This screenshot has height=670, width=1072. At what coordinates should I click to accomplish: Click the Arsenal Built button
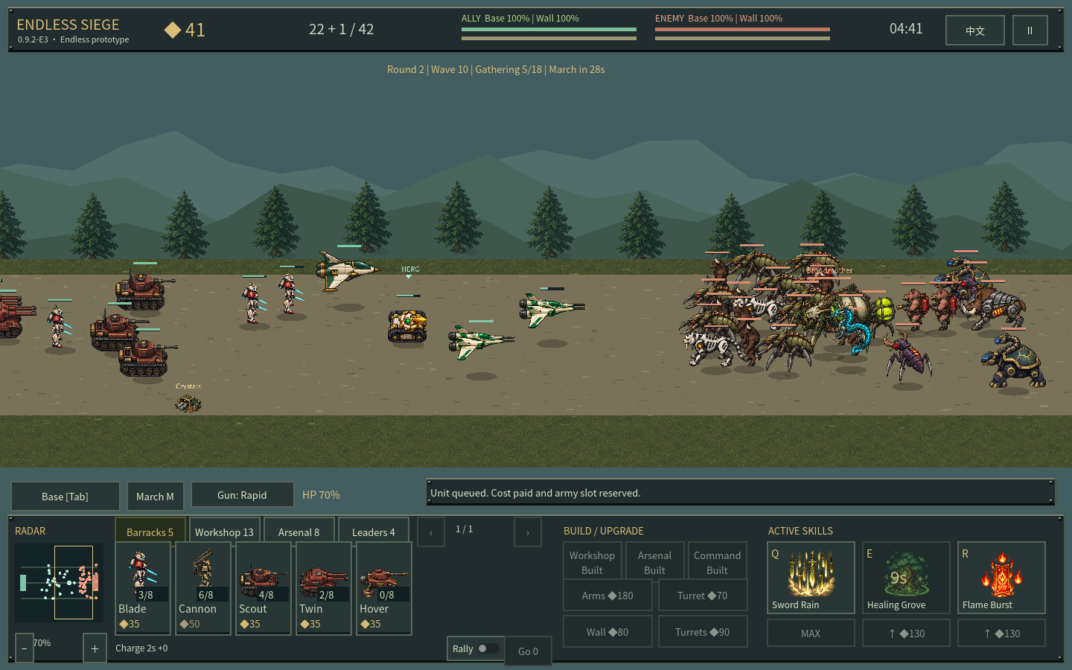pyautogui.click(x=654, y=562)
